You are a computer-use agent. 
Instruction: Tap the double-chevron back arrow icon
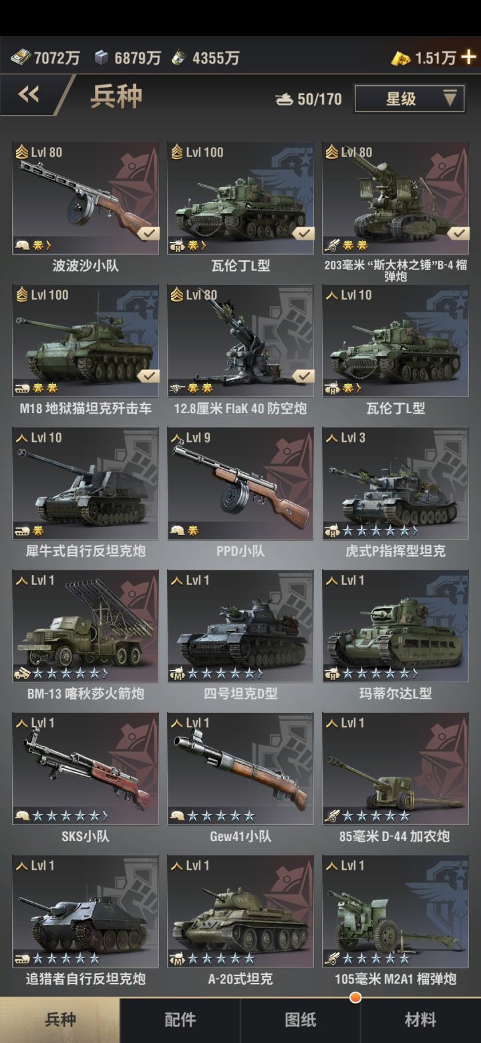pyautogui.click(x=28, y=94)
